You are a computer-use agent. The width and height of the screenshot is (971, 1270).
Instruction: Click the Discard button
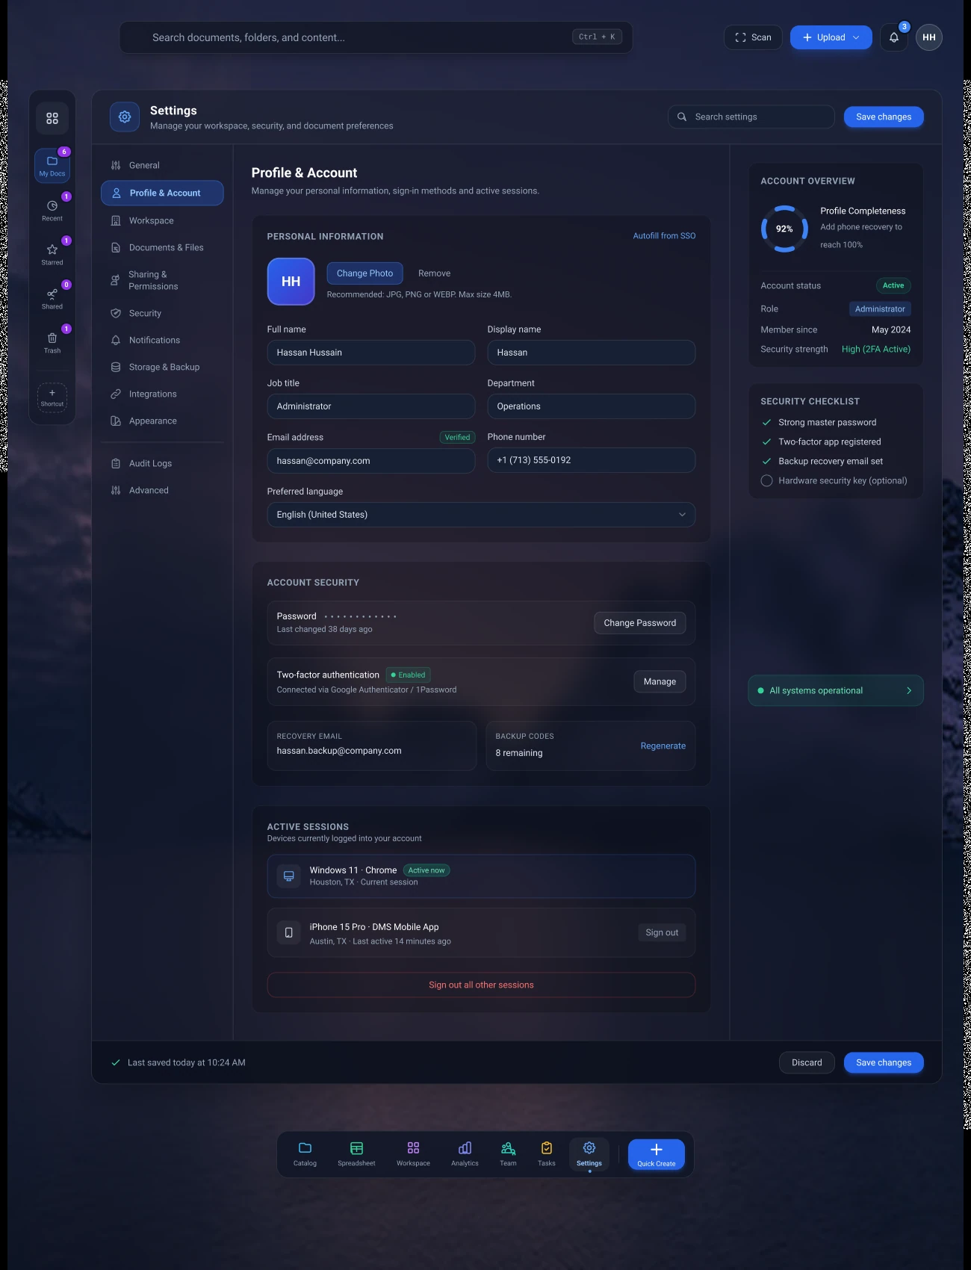(x=807, y=1062)
